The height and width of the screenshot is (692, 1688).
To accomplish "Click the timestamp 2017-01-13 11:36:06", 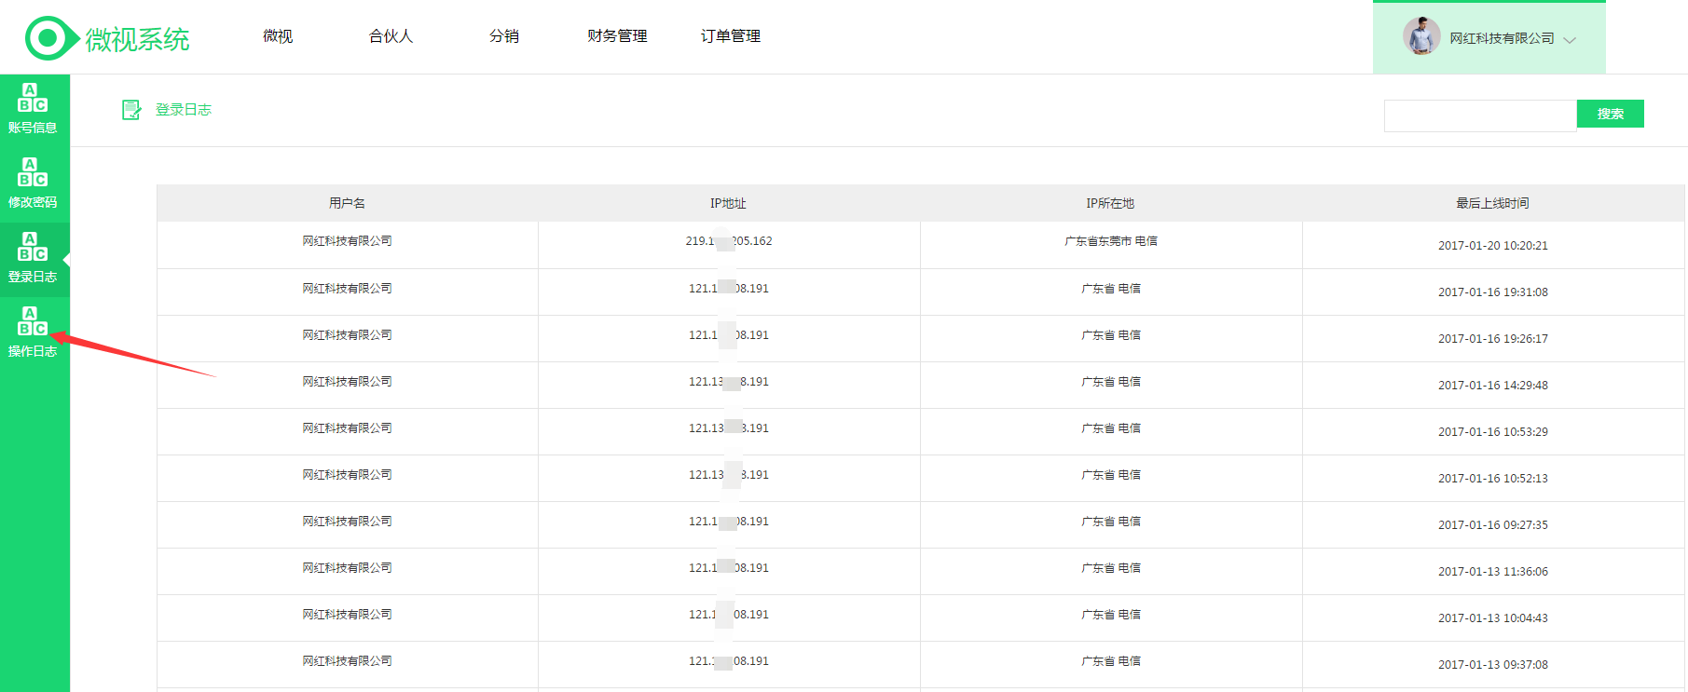I will 1493,572.
